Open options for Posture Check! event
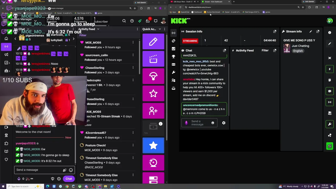 pyautogui.click(x=133, y=145)
